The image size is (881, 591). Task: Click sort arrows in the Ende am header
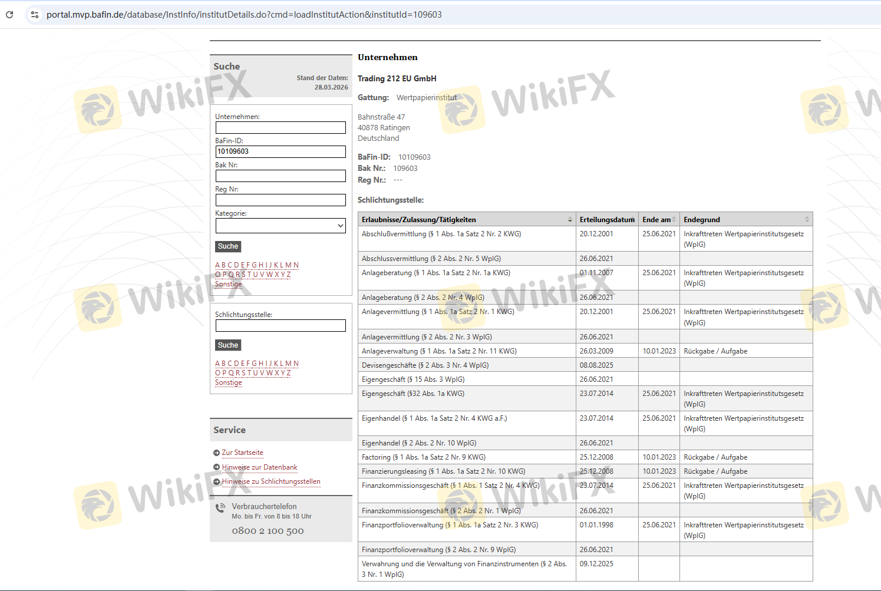[674, 220]
